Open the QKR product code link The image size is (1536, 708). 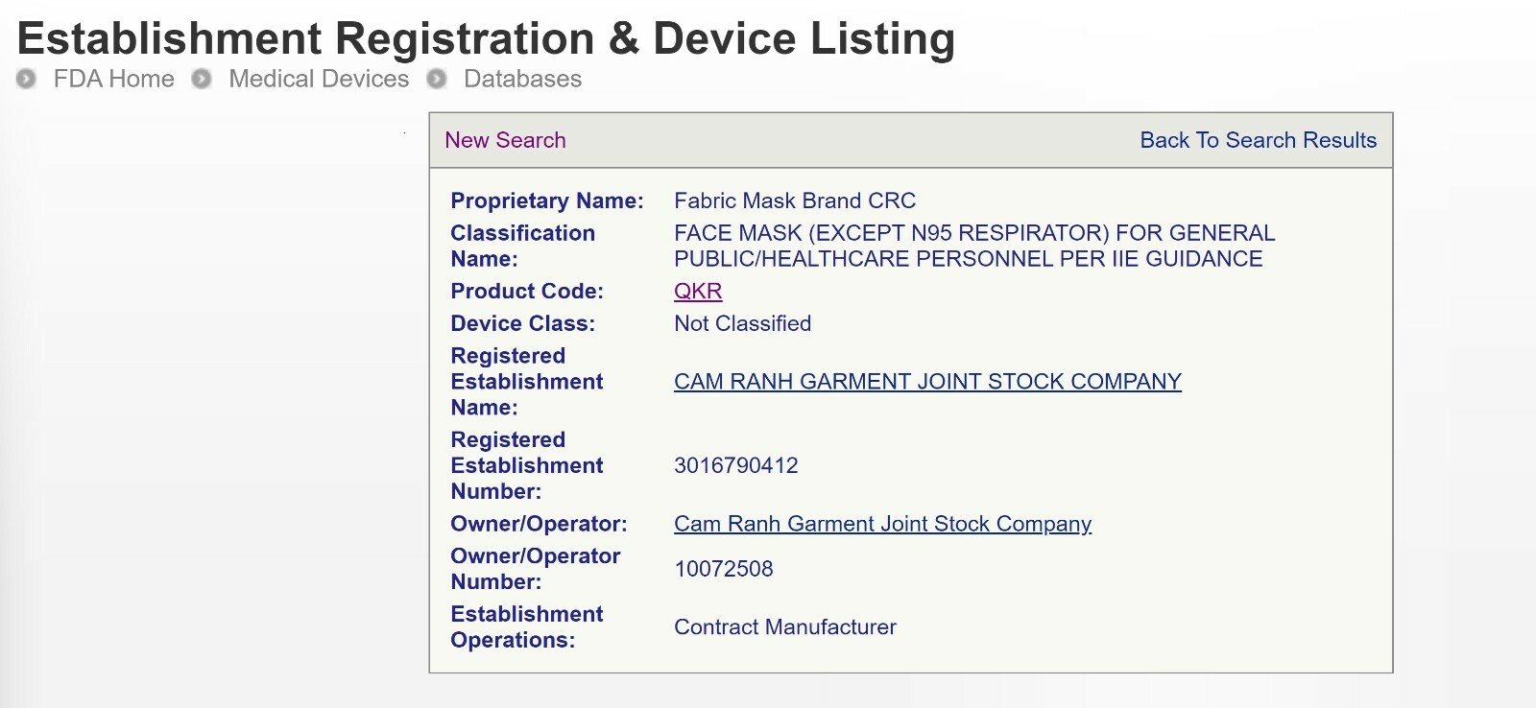point(698,292)
